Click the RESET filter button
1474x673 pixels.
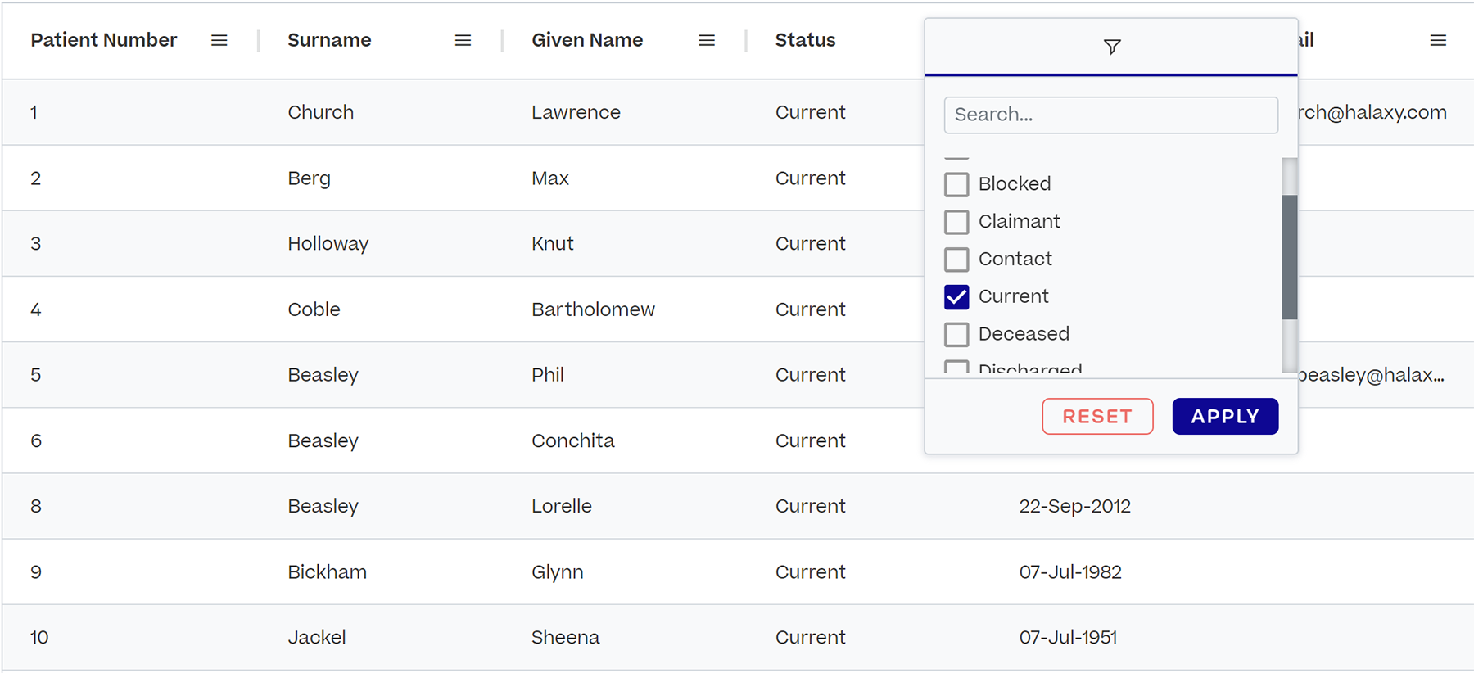tap(1097, 416)
